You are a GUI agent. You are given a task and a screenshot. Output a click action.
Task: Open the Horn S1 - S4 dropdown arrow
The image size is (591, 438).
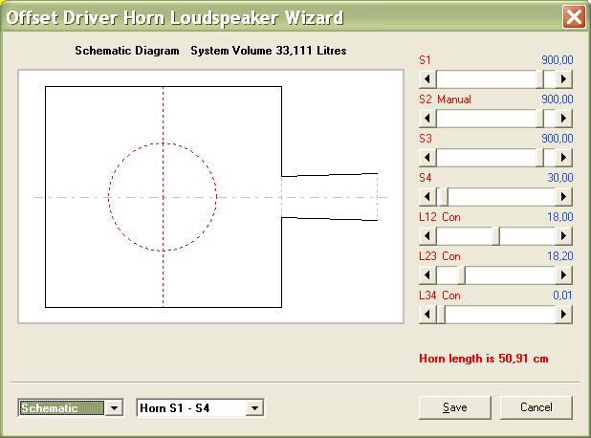[x=254, y=407]
